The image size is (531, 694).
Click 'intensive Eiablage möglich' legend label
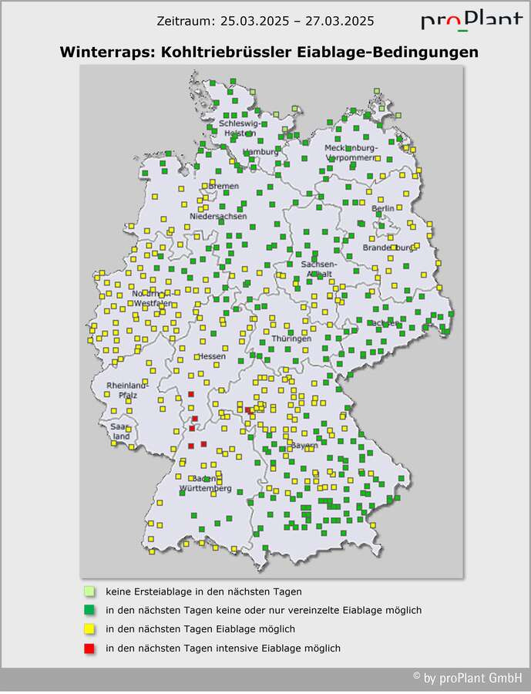point(223,649)
